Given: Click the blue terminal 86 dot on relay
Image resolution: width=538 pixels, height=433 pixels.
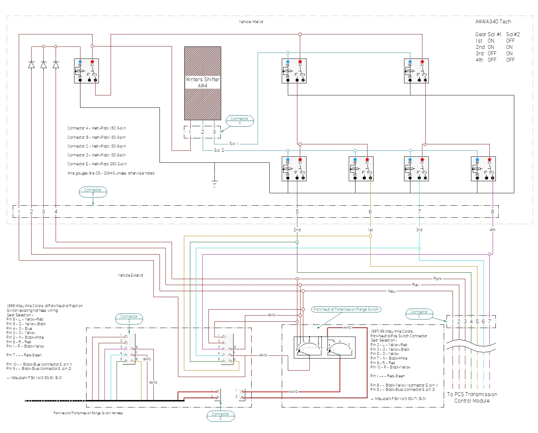Looking at the screenshot, I should (x=80, y=61).
